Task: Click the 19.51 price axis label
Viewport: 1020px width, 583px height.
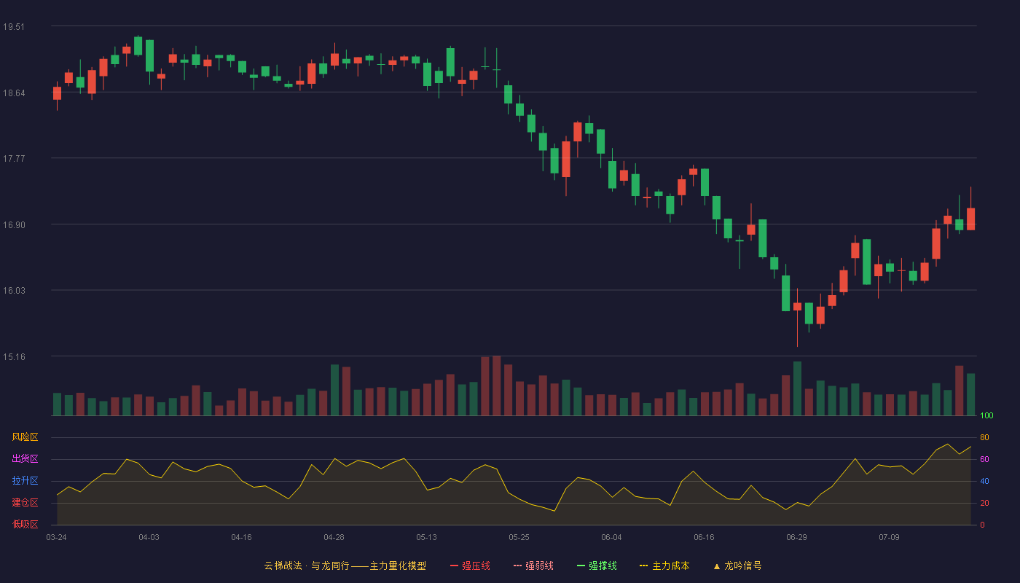Action: (x=14, y=27)
